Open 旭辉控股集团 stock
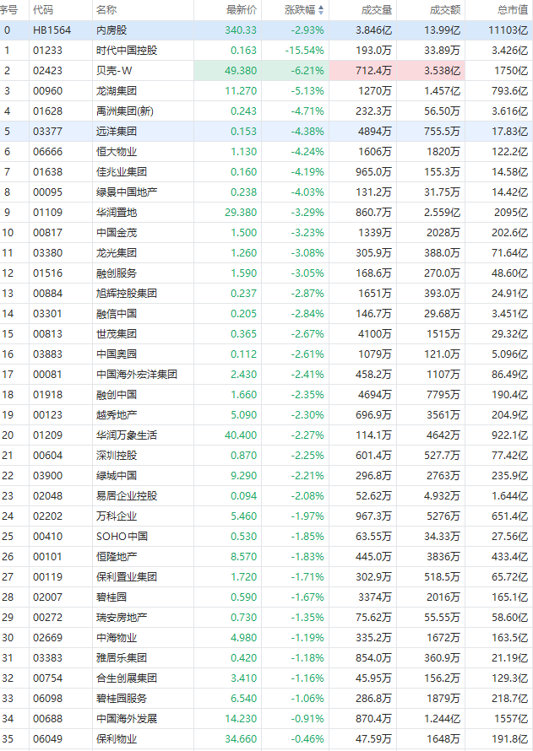Screen dimensions: 533x751 [x=127, y=293]
